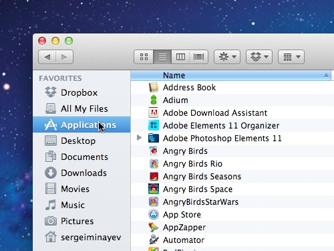334x251 pixels.
Task: Select the "Angry Birds Rio" name
Action: (x=192, y=164)
